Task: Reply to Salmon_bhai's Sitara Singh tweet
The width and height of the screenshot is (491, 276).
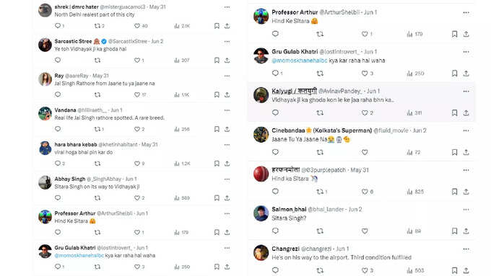Action: point(275,231)
